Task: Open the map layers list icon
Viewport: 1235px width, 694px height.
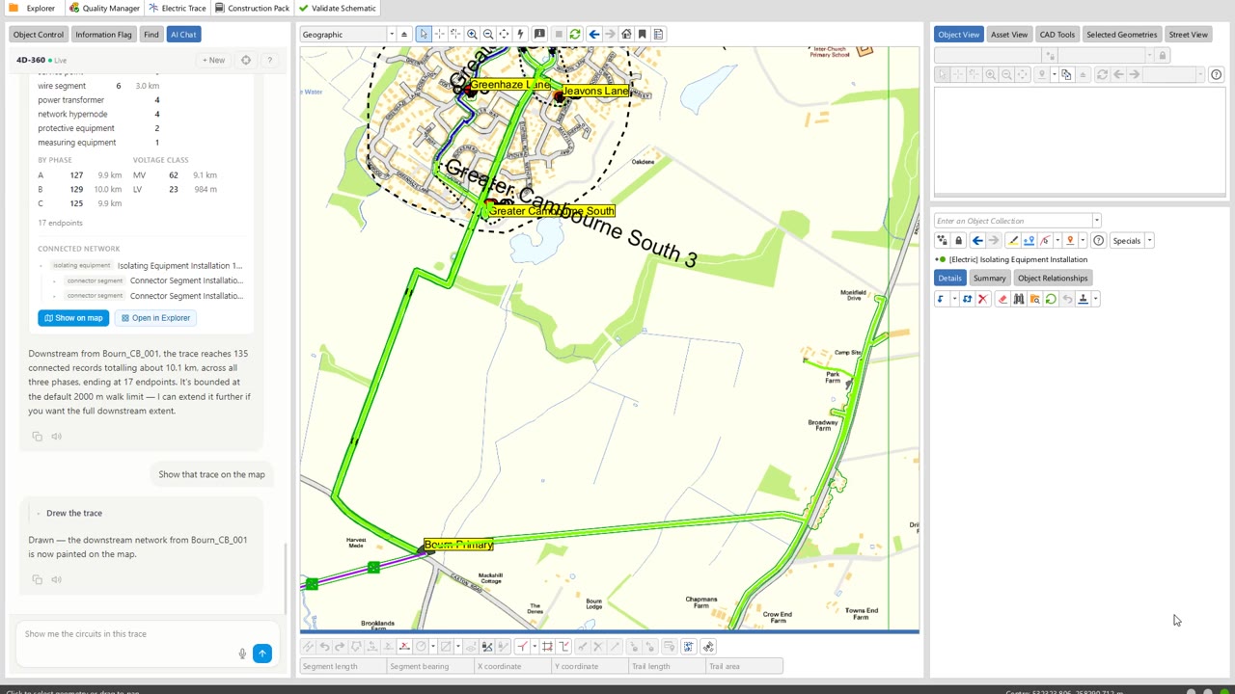Action: click(658, 34)
